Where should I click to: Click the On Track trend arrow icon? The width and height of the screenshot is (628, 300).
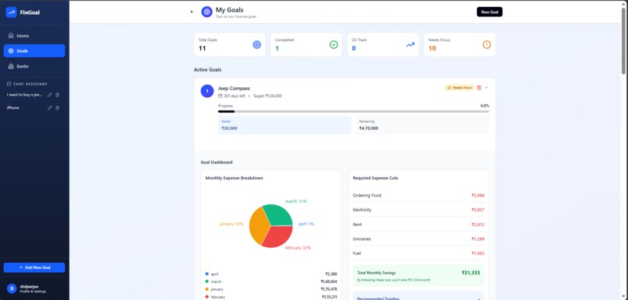[410, 45]
